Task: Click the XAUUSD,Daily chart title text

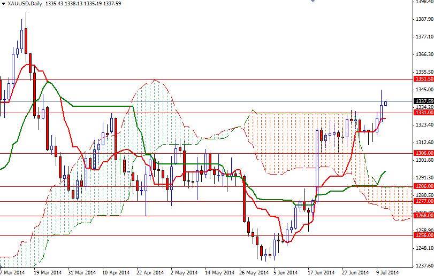Action: click(25, 4)
